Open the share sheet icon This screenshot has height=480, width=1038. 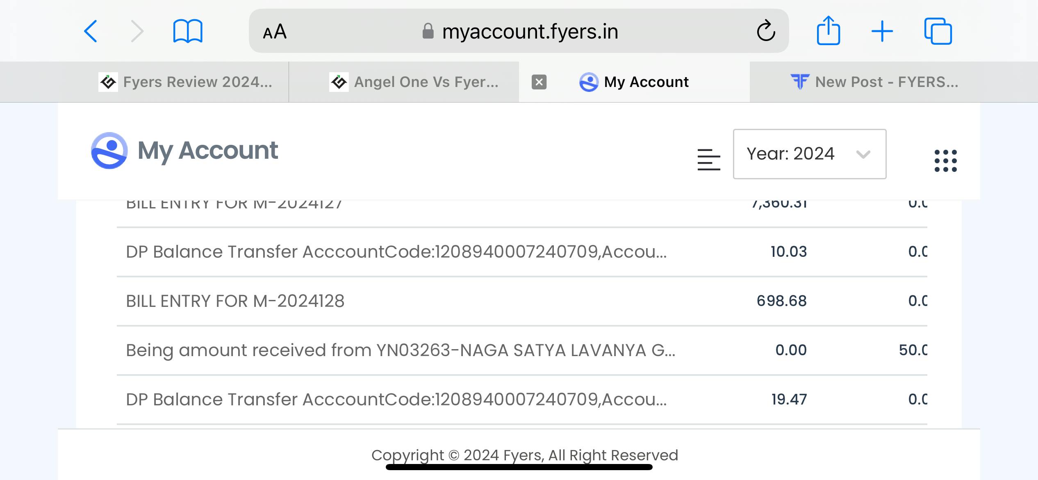click(828, 31)
